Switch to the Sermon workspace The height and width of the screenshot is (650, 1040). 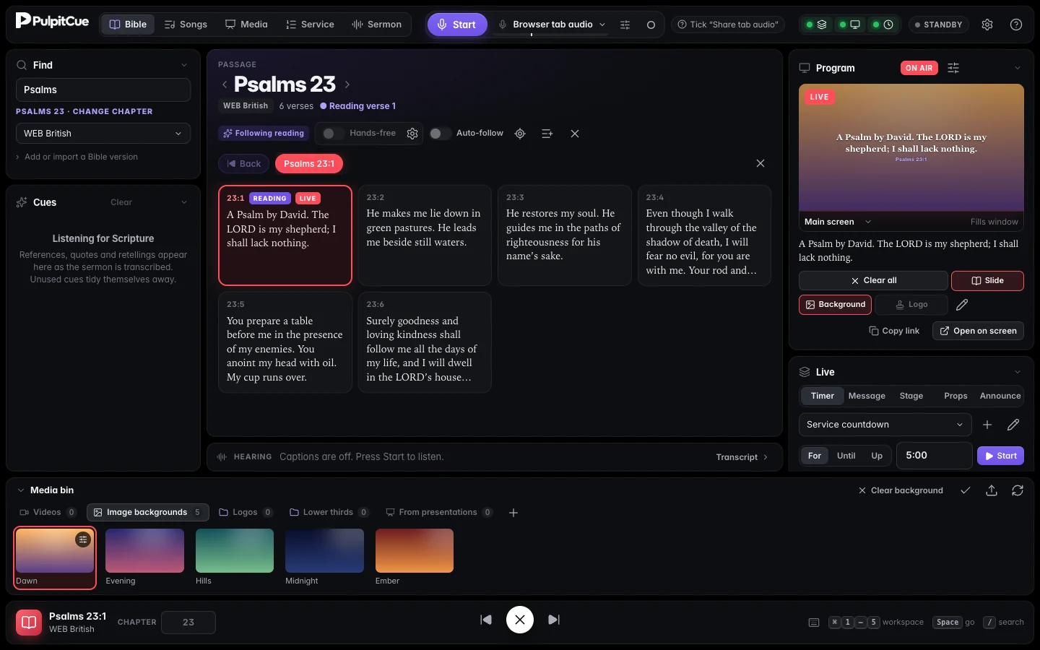(376, 25)
